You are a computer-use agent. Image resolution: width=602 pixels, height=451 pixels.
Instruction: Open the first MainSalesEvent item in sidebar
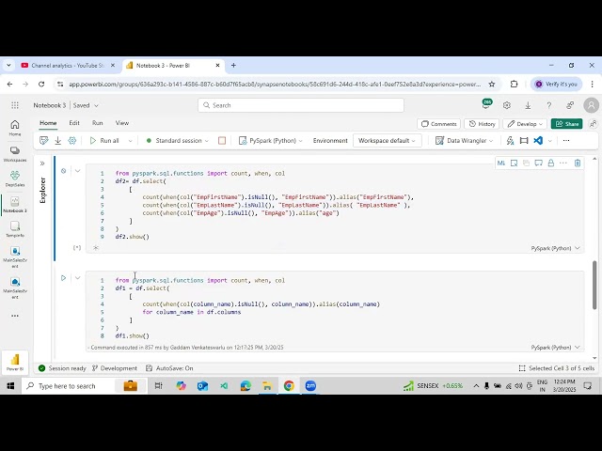click(15, 257)
